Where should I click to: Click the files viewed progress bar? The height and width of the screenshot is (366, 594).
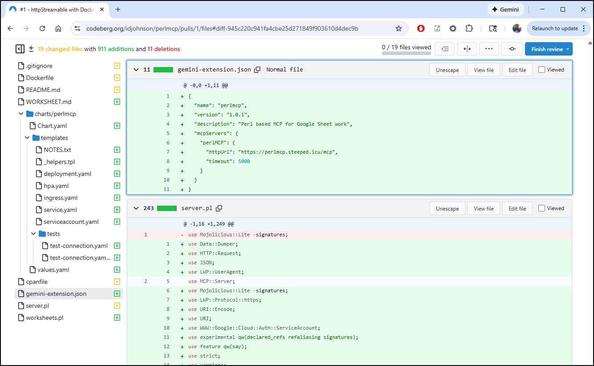click(406, 53)
